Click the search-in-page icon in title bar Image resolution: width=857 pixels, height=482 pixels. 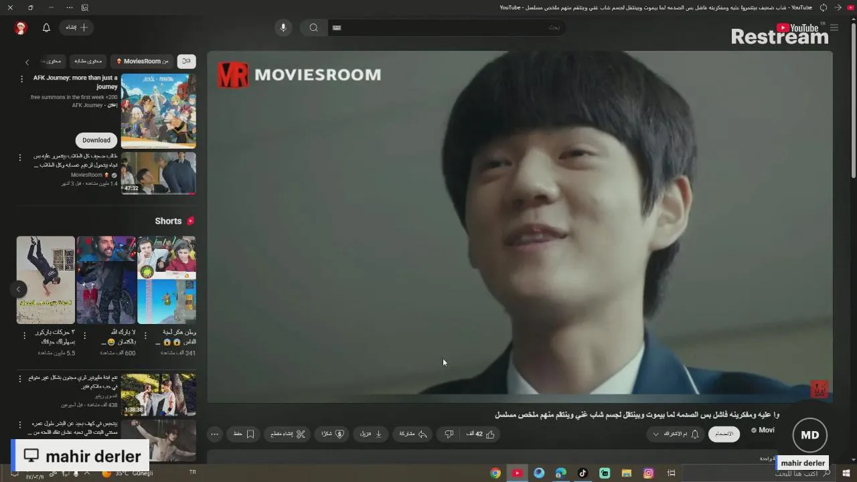pos(85,7)
